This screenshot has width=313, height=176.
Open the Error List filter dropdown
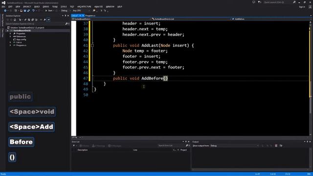(x=75, y=146)
